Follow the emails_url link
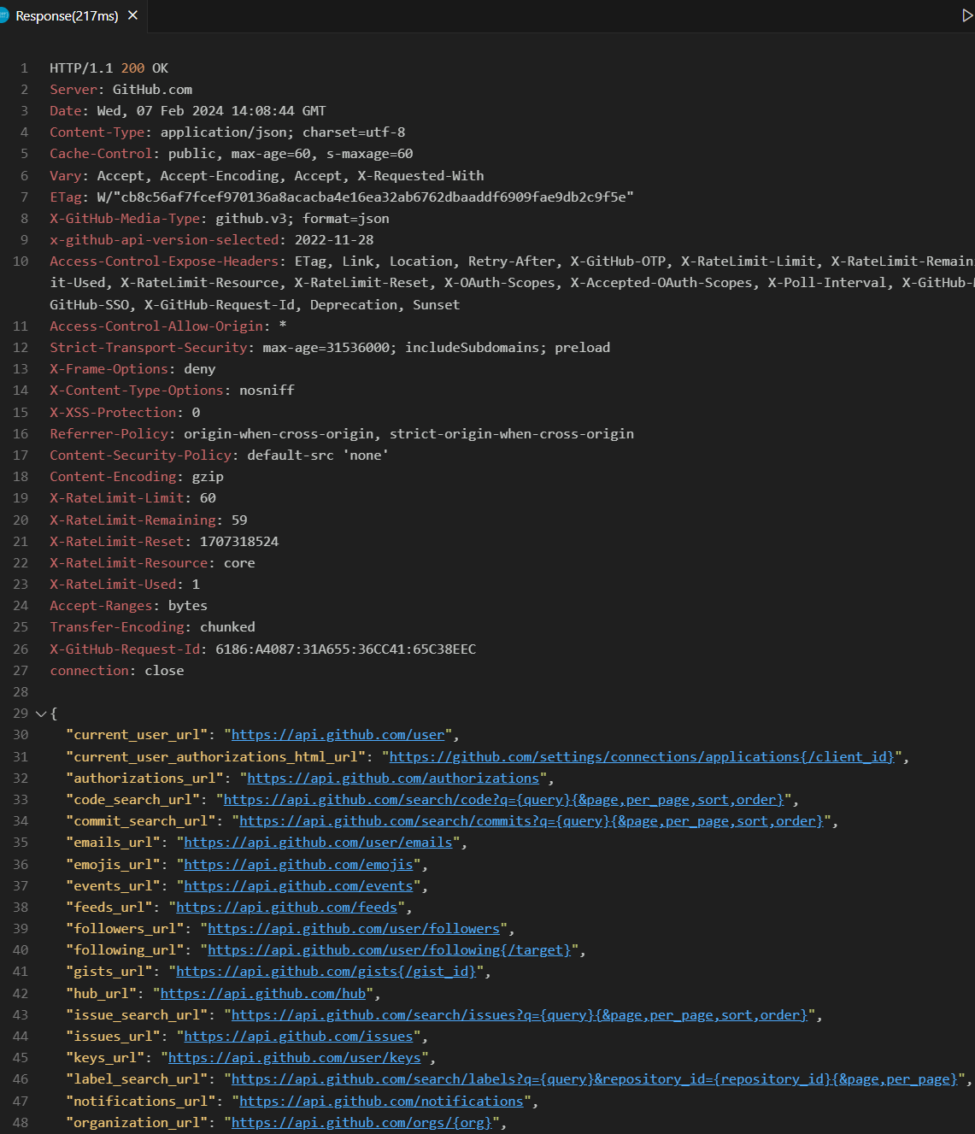Image resolution: width=975 pixels, height=1134 pixels. tap(319, 843)
